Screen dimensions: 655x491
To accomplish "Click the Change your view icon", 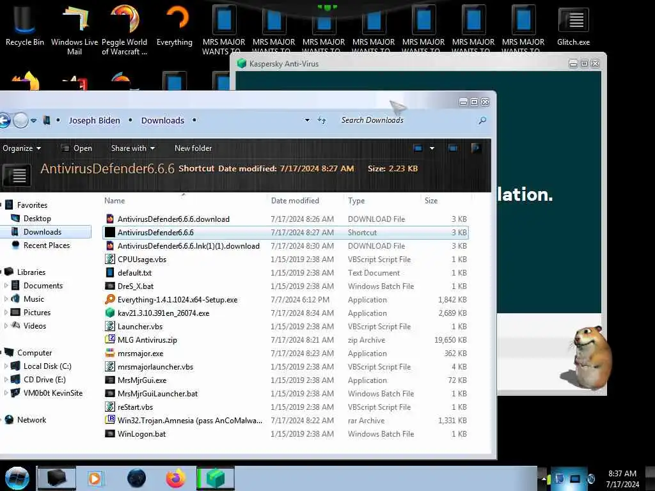I will pyautogui.click(x=418, y=148).
